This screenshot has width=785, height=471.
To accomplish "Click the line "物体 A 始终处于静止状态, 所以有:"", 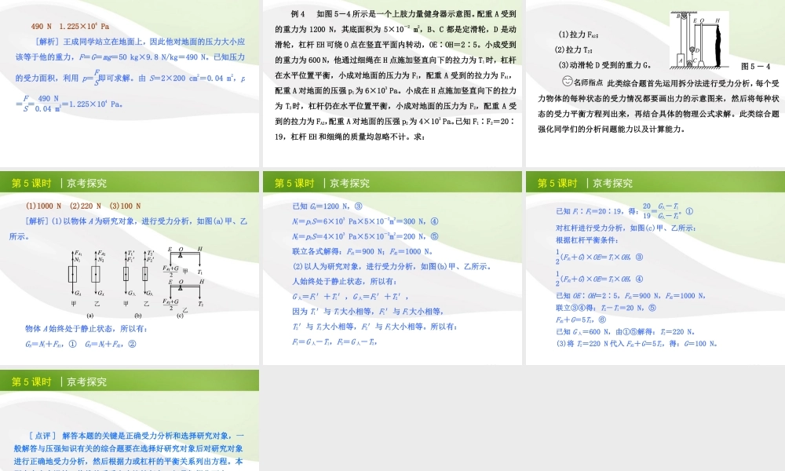I will pyautogui.click(x=86, y=329).
